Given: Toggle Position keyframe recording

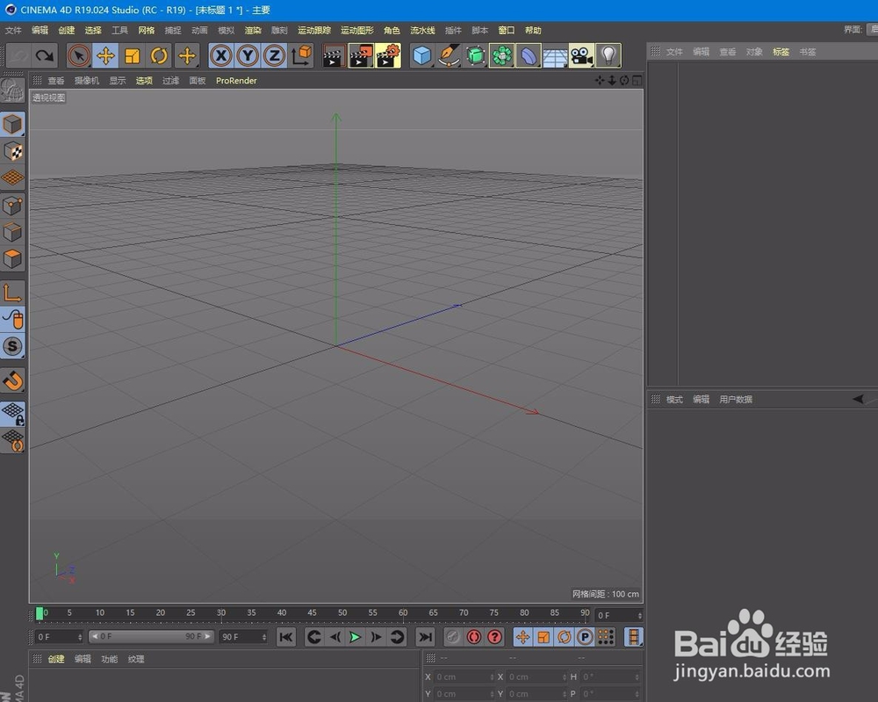Looking at the screenshot, I should (523, 637).
